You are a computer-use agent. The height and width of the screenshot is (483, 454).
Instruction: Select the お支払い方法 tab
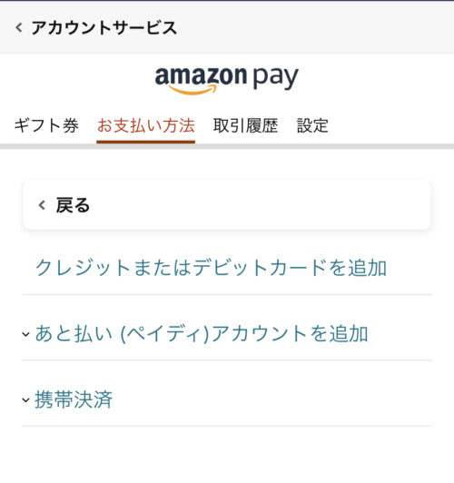pyautogui.click(x=145, y=125)
